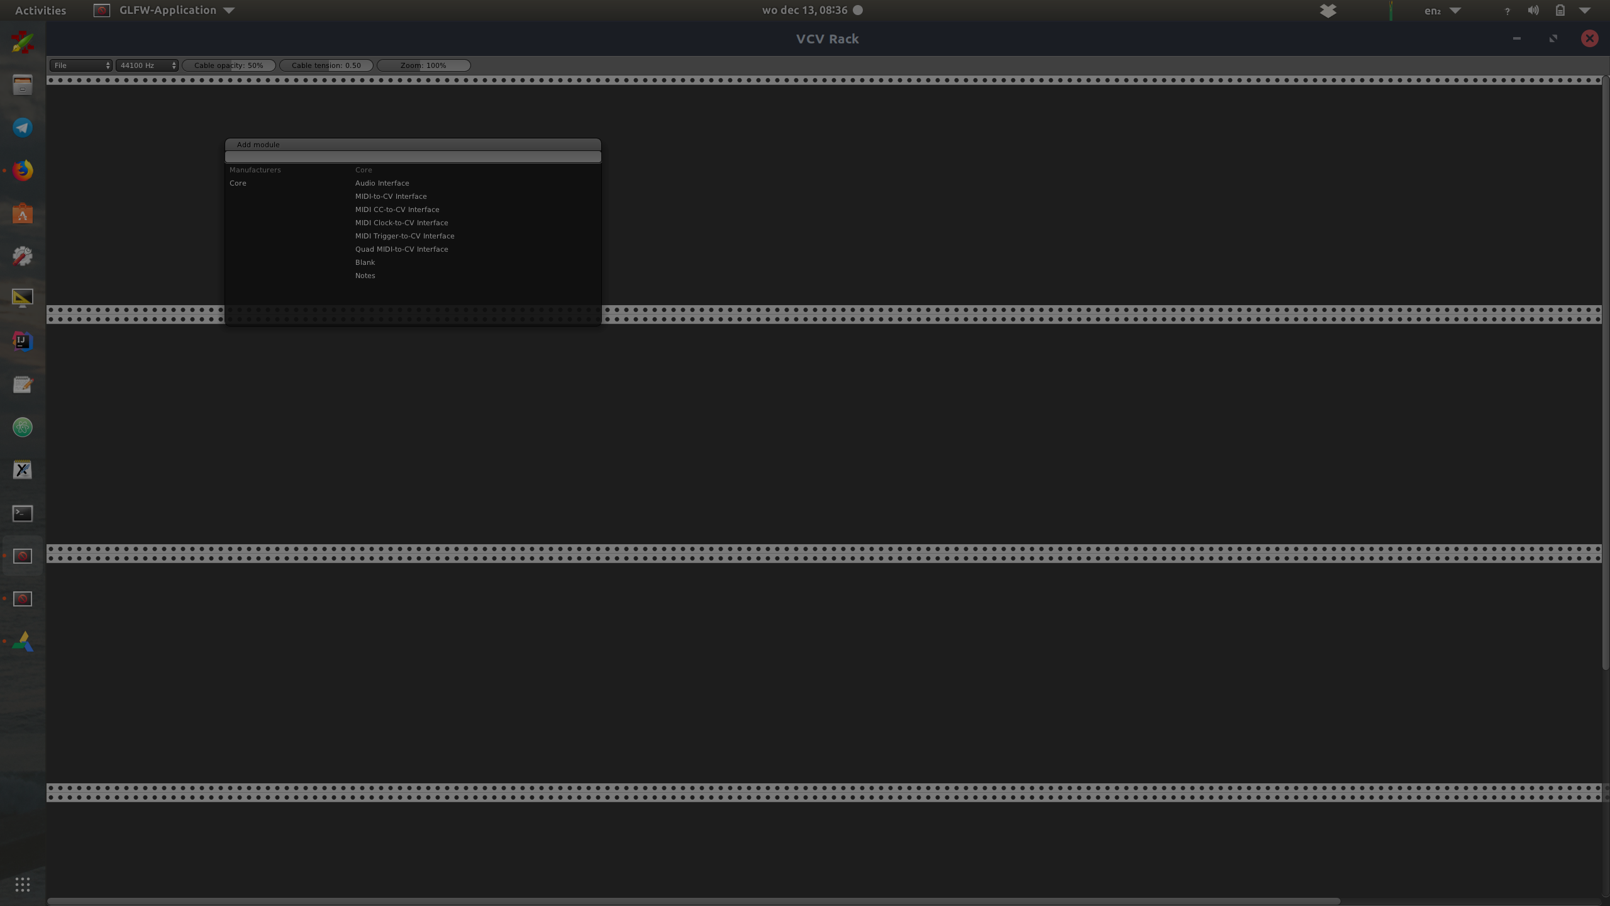Switch to the first VCV Rack dock icon
The width and height of the screenshot is (1610, 906).
click(23, 556)
